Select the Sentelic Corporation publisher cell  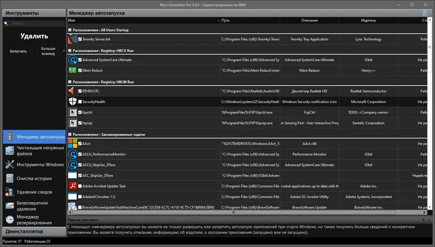click(x=369, y=123)
